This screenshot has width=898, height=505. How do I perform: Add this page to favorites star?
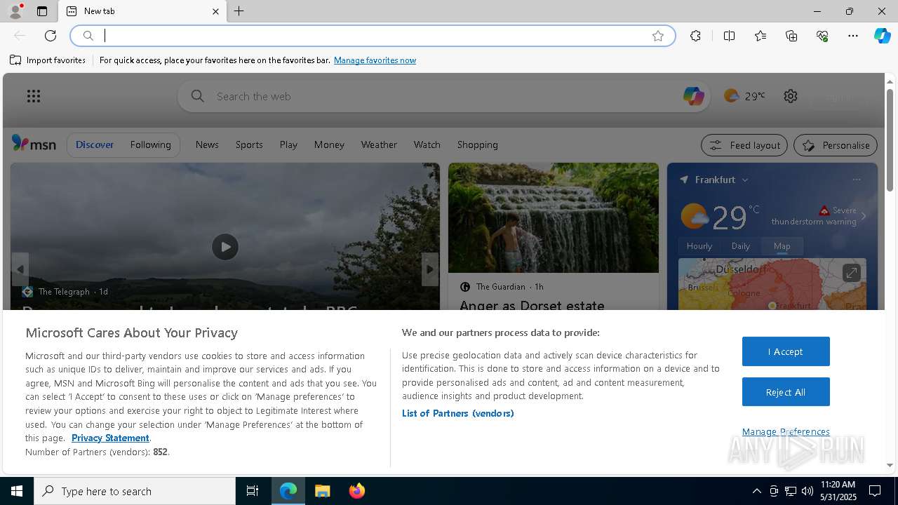658,36
